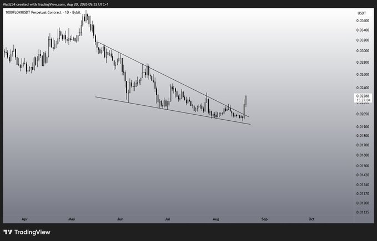The image size is (377, 241).
Task: Click the Sep date axis label
Action: tap(264, 219)
